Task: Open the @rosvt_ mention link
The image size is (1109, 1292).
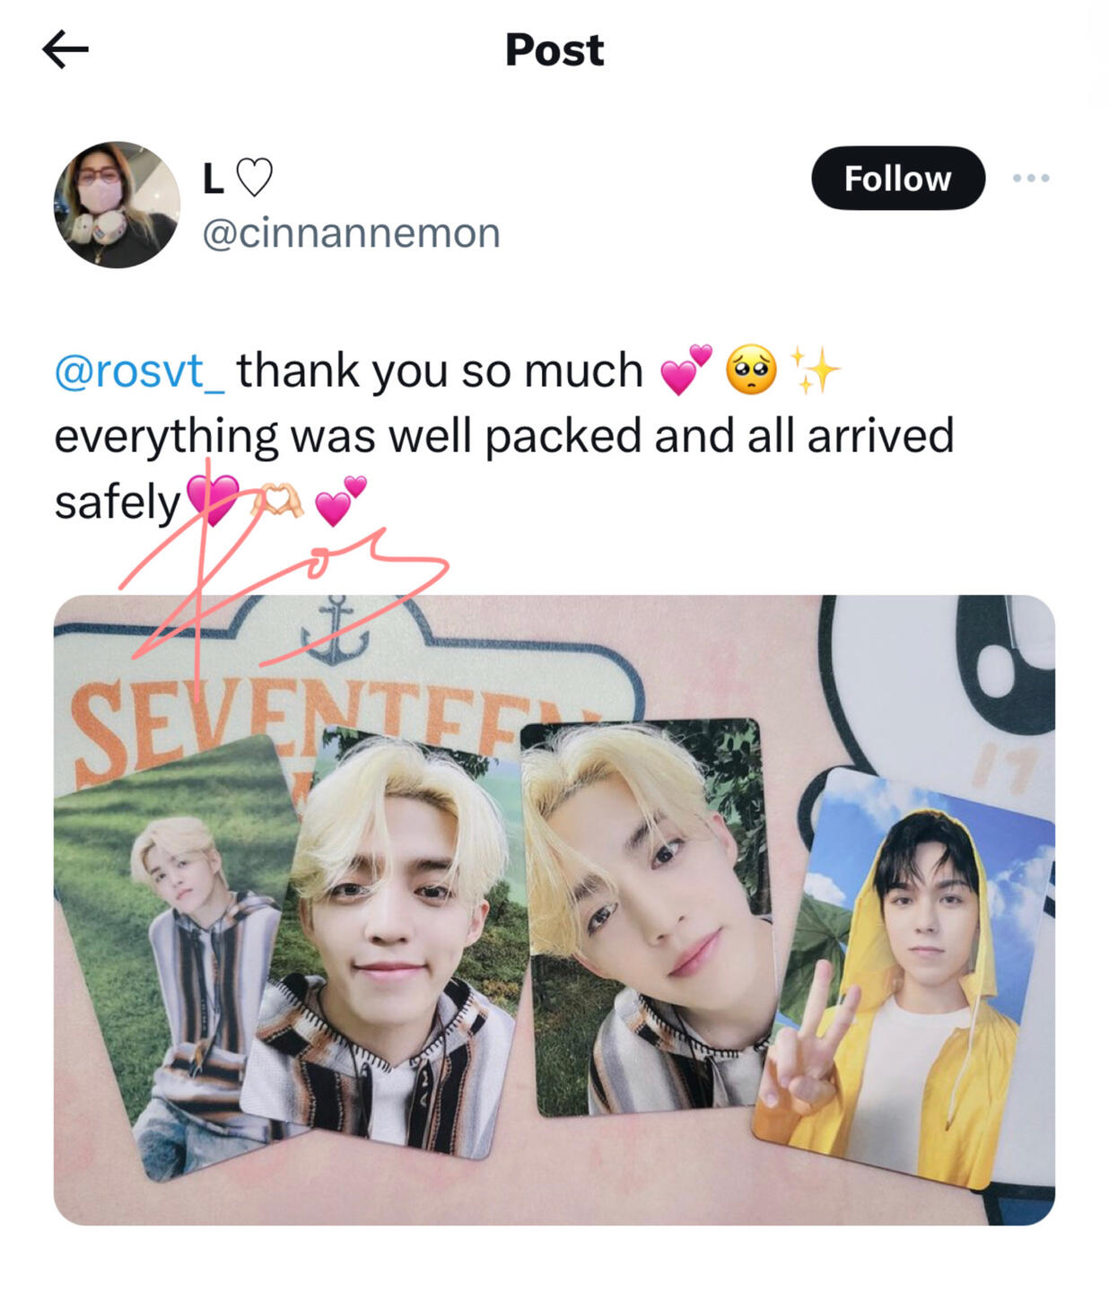Action: 140,371
